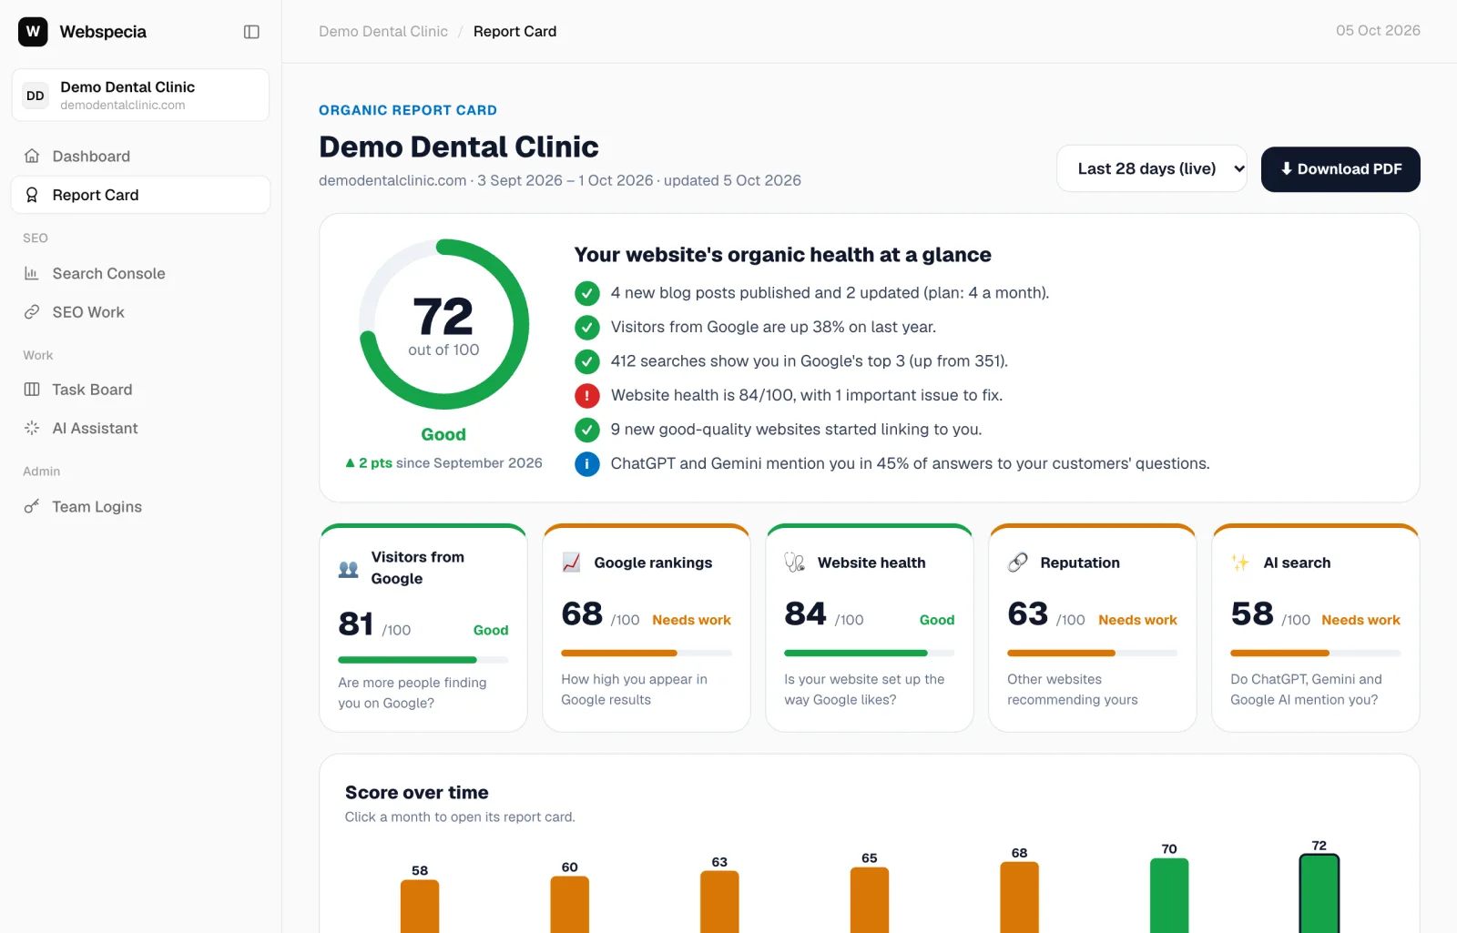This screenshot has width=1457, height=933.
Task: Click the green bar labeled 70
Action: click(1169, 895)
